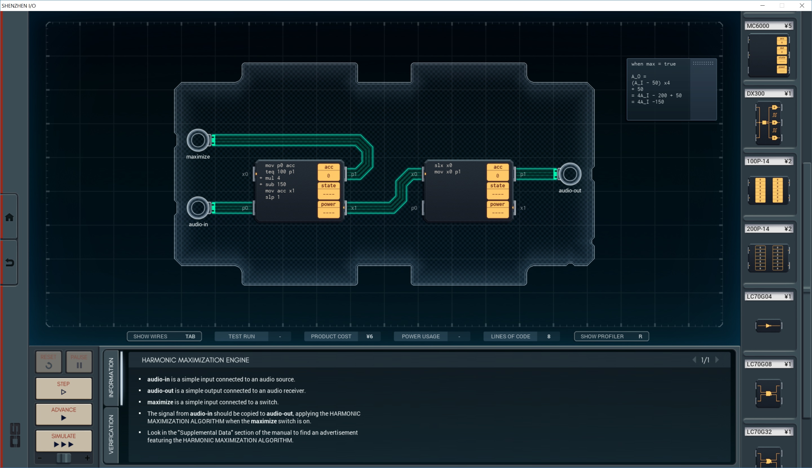Pause the simulation
The height and width of the screenshot is (468, 812).
(x=79, y=362)
